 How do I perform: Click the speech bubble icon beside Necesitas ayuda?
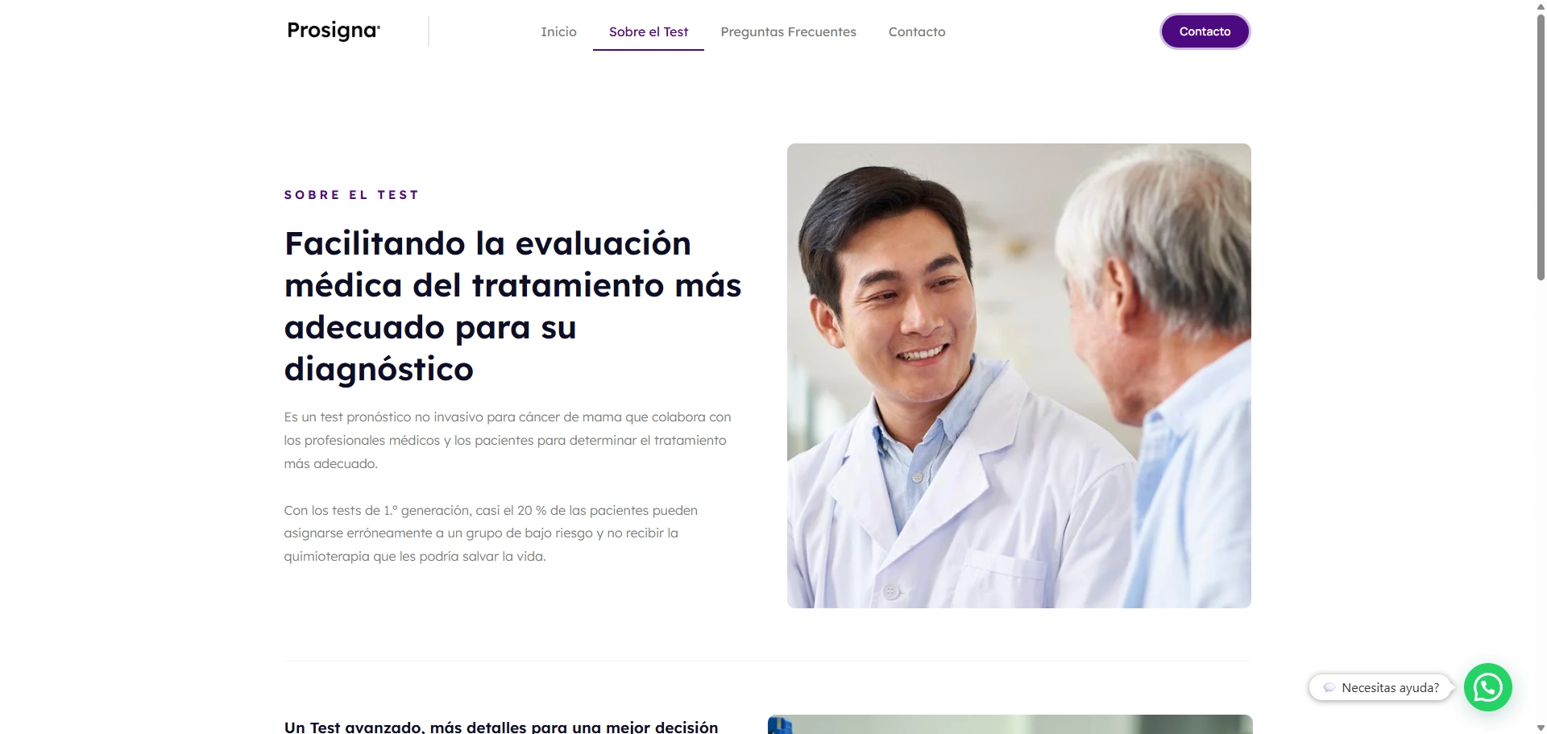click(1329, 688)
